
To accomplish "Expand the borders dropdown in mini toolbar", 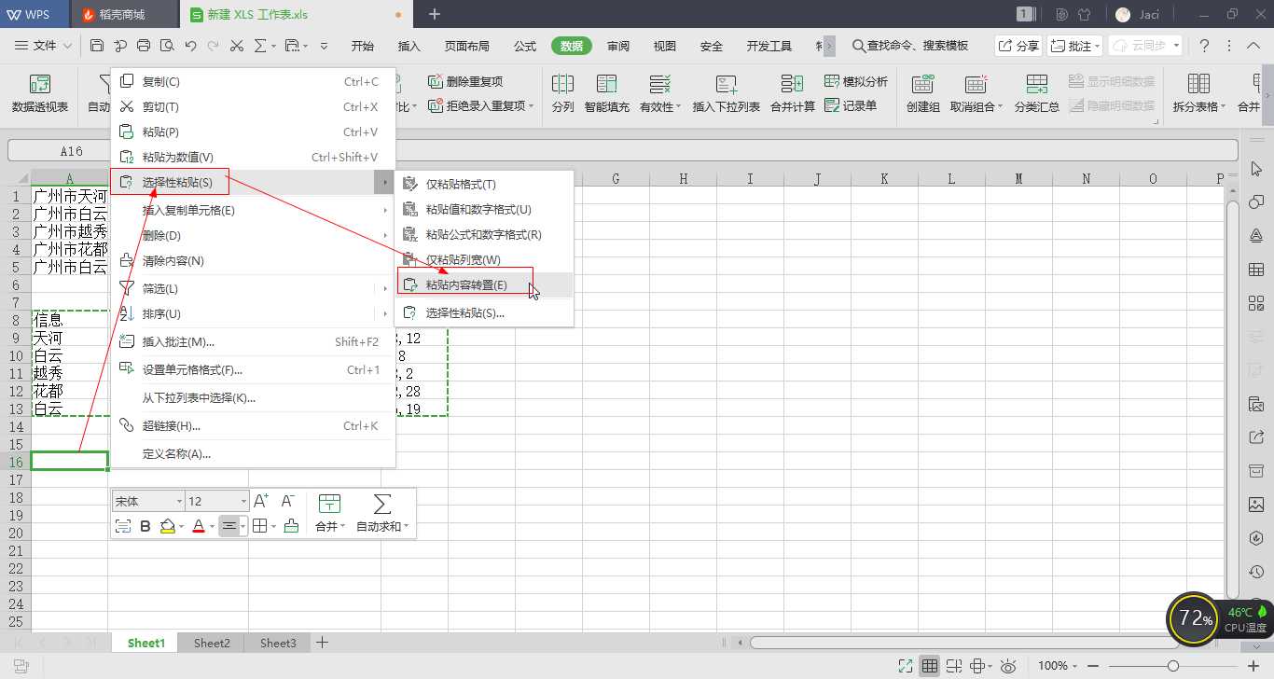I will click(x=273, y=526).
